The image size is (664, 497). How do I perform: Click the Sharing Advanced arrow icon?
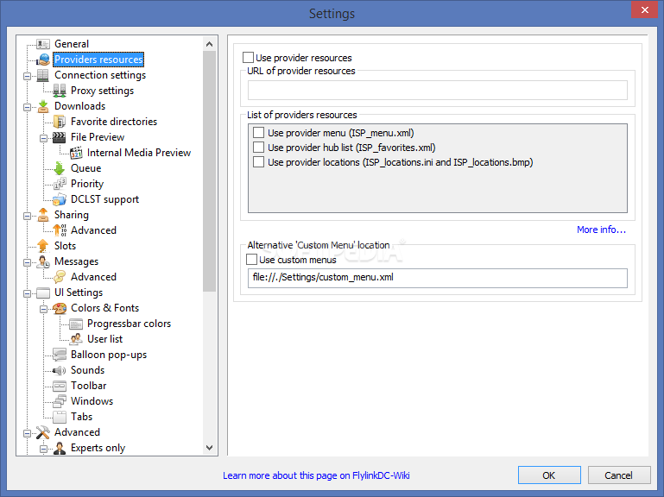tap(60, 230)
